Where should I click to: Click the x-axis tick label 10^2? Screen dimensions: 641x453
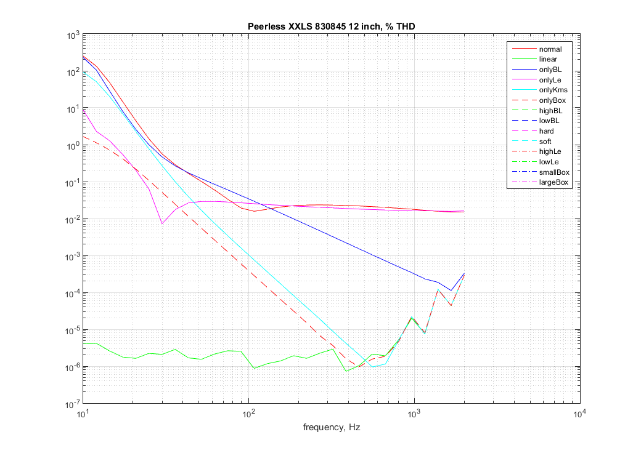point(248,414)
